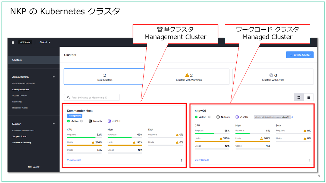This screenshot has width=326, height=183.
Task: Open the Online Documentation link
Action: click(x=23, y=130)
